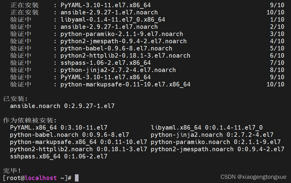Click the "10/10" counter on the 正在安装 ansible row
Screen dimensions: 291x183
point(275,12)
